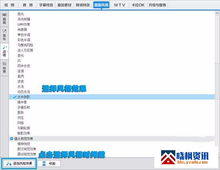Image resolution: width=220 pixels, height=170 pixels.
Task: Toggle the checkmark beside 水中倒影
Action: click(14, 97)
